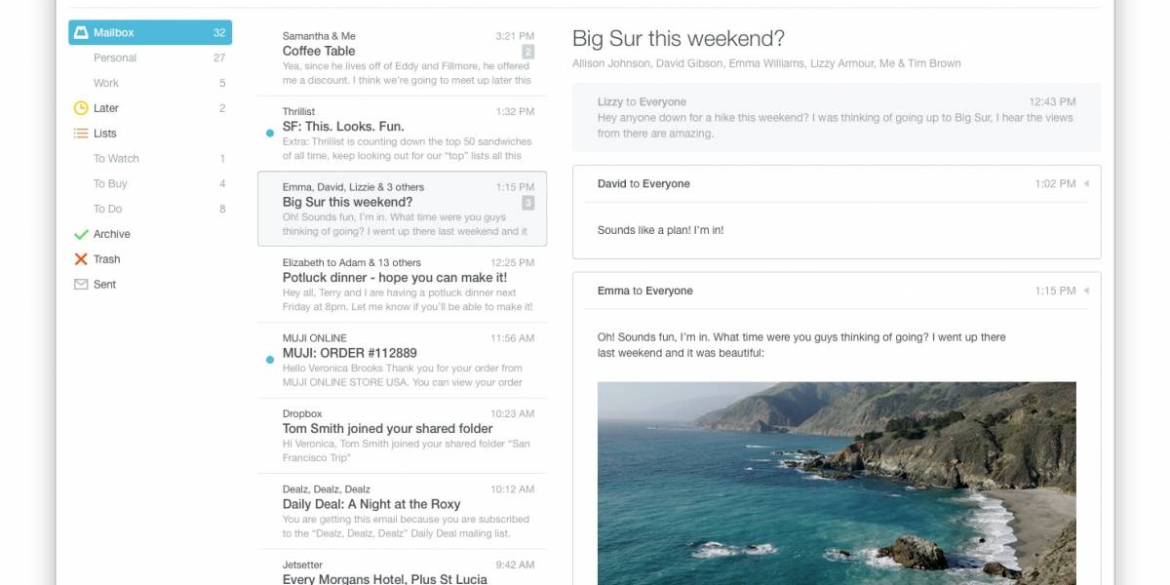Open Dropbox 'Tom Smith joined your shared folder'
Image resolution: width=1170 pixels, height=585 pixels.
(402, 436)
